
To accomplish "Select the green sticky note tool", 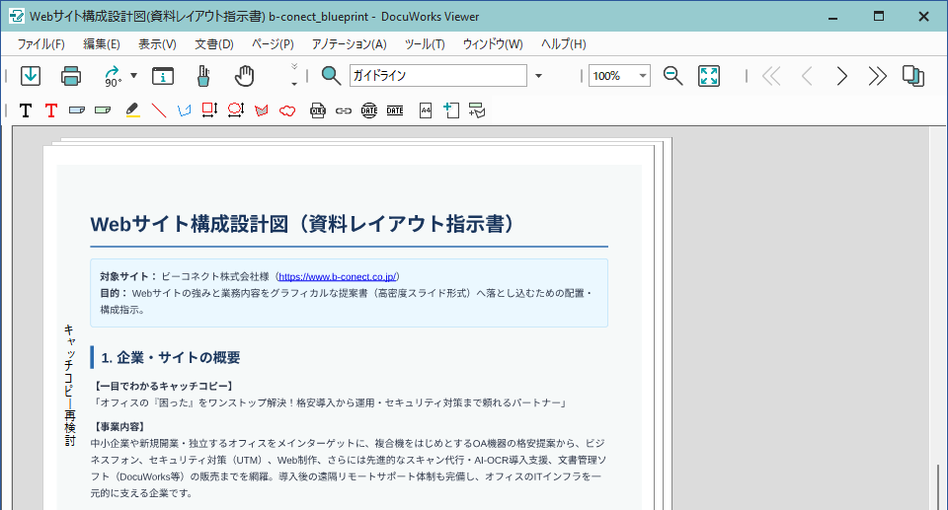I will pos(103,110).
